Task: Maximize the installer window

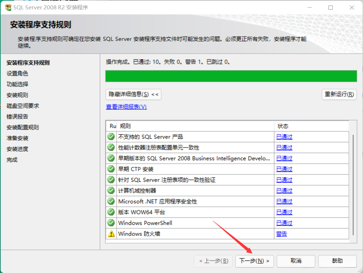Action: pos(331,8)
